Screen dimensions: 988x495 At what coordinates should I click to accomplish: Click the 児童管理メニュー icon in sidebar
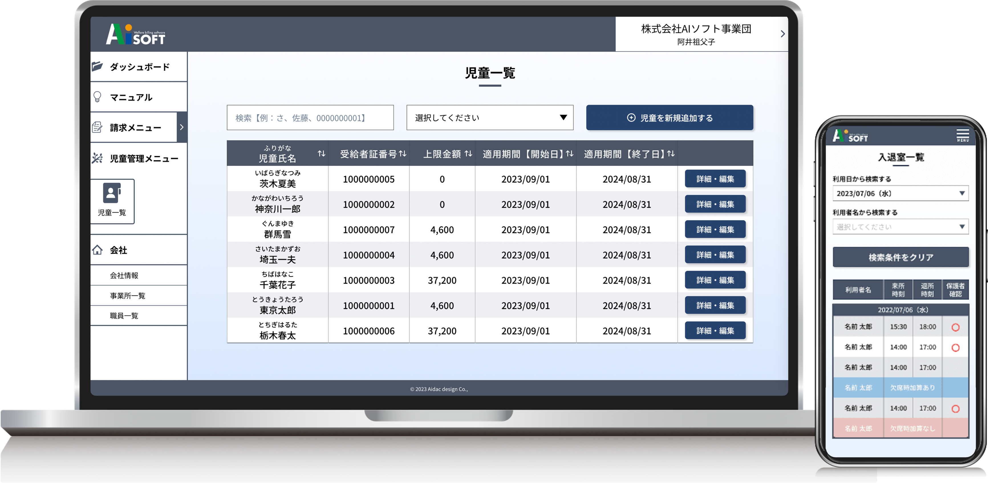pyautogui.click(x=97, y=158)
